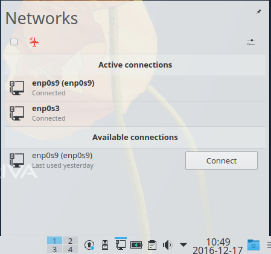Image resolution: width=271 pixels, height=254 pixels.
Task: Click the wired network tray icon
Action: tap(121, 245)
